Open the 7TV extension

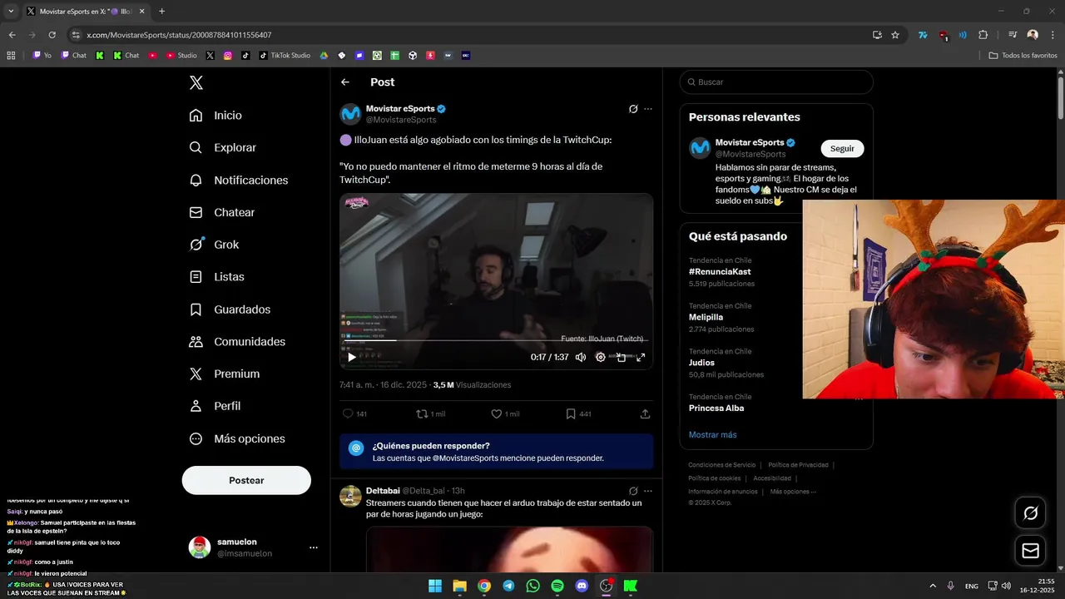[923, 35]
